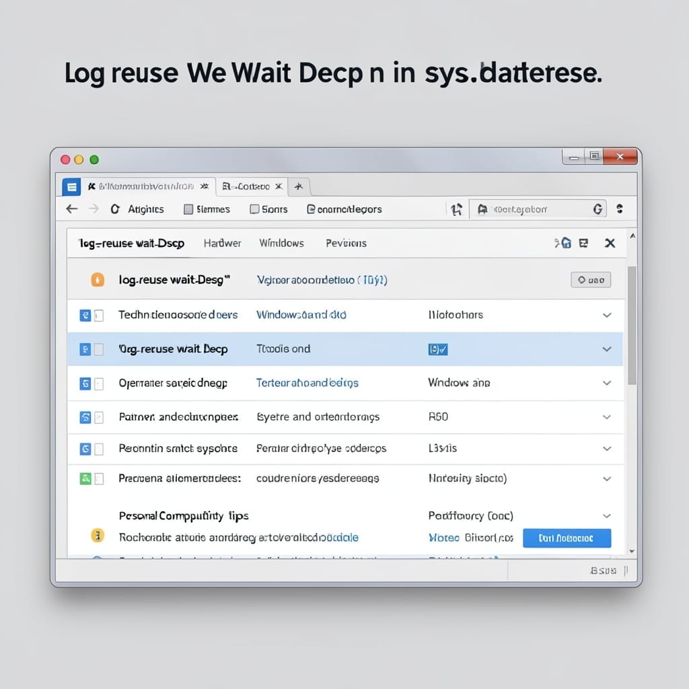Click the Atighics toolbar item
Screen dimensions: 689x689
pyautogui.click(x=146, y=209)
